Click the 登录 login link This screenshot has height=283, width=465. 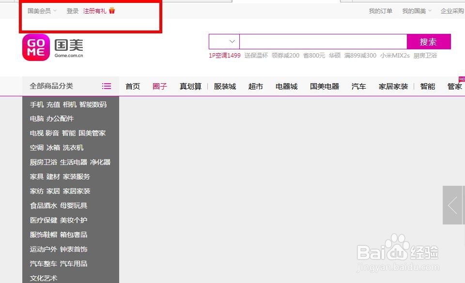(73, 11)
